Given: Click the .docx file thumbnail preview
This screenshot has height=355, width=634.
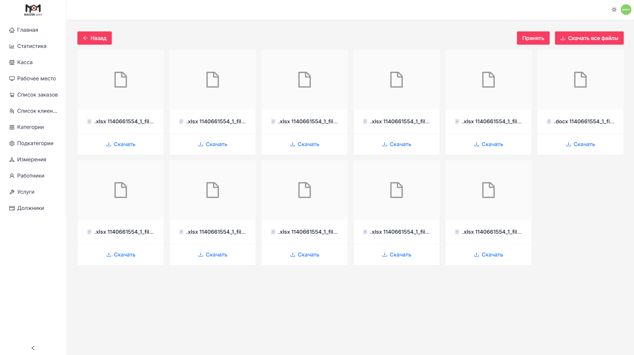Looking at the screenshot, I should click(x=580, y=80).
